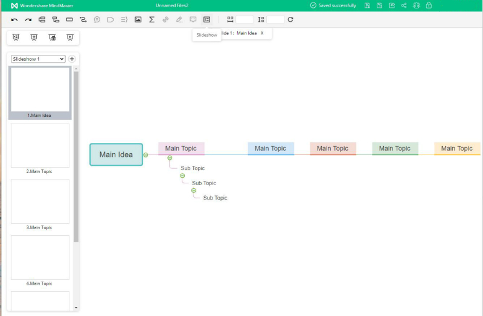Select the 3.Main Topic slide thumbnail
The image size is (483, 316).
(x=40, y=201)
